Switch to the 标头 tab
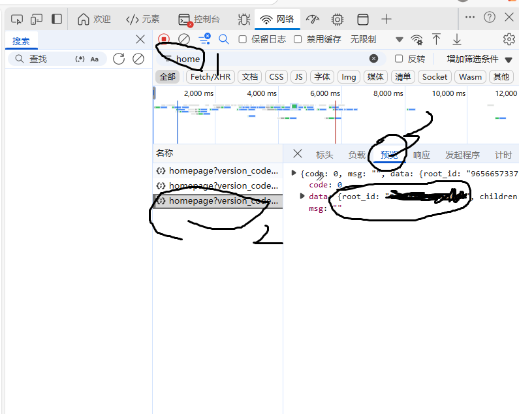This screenshot has width=519, height=414. pos(324,155)
